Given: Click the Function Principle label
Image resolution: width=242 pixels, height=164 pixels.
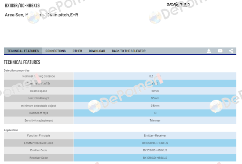Looking at the screenshot, I should coord(39,136).
